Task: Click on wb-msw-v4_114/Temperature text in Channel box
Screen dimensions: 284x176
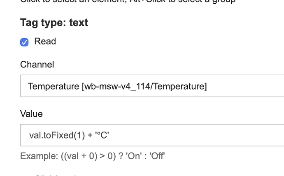Action: (x=145, y=86)
